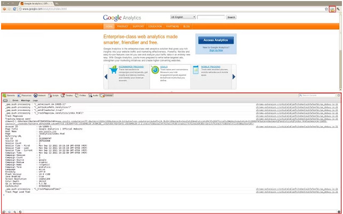
Task: Select the PRODUCT navigation tab
Action: click(x=123, y=26)
